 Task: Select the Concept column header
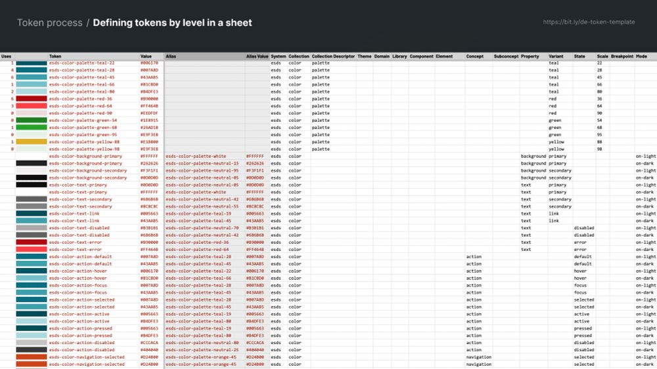click(x=475, y=56)
